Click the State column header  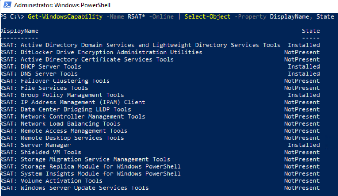tap(311, 31)
